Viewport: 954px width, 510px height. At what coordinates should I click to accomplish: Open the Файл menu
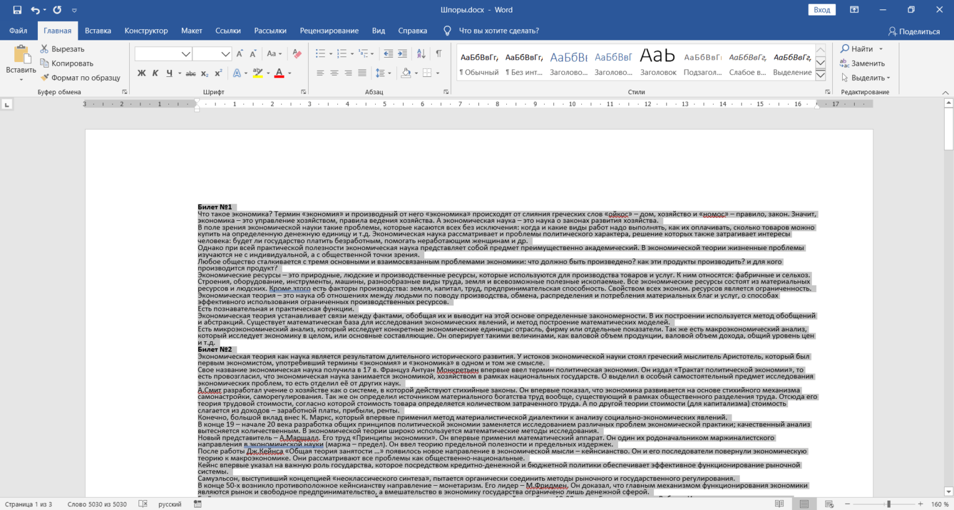tap(18, 30)
